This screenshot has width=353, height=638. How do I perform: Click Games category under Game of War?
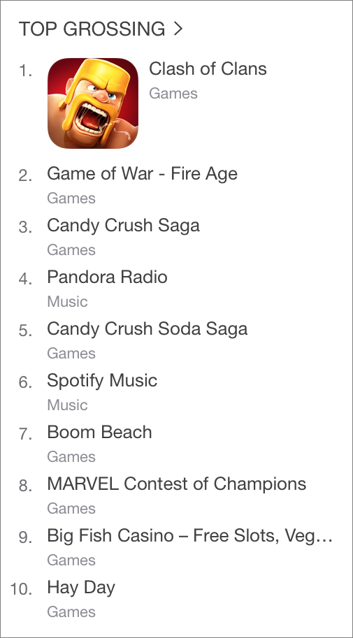tap(71, 198)
